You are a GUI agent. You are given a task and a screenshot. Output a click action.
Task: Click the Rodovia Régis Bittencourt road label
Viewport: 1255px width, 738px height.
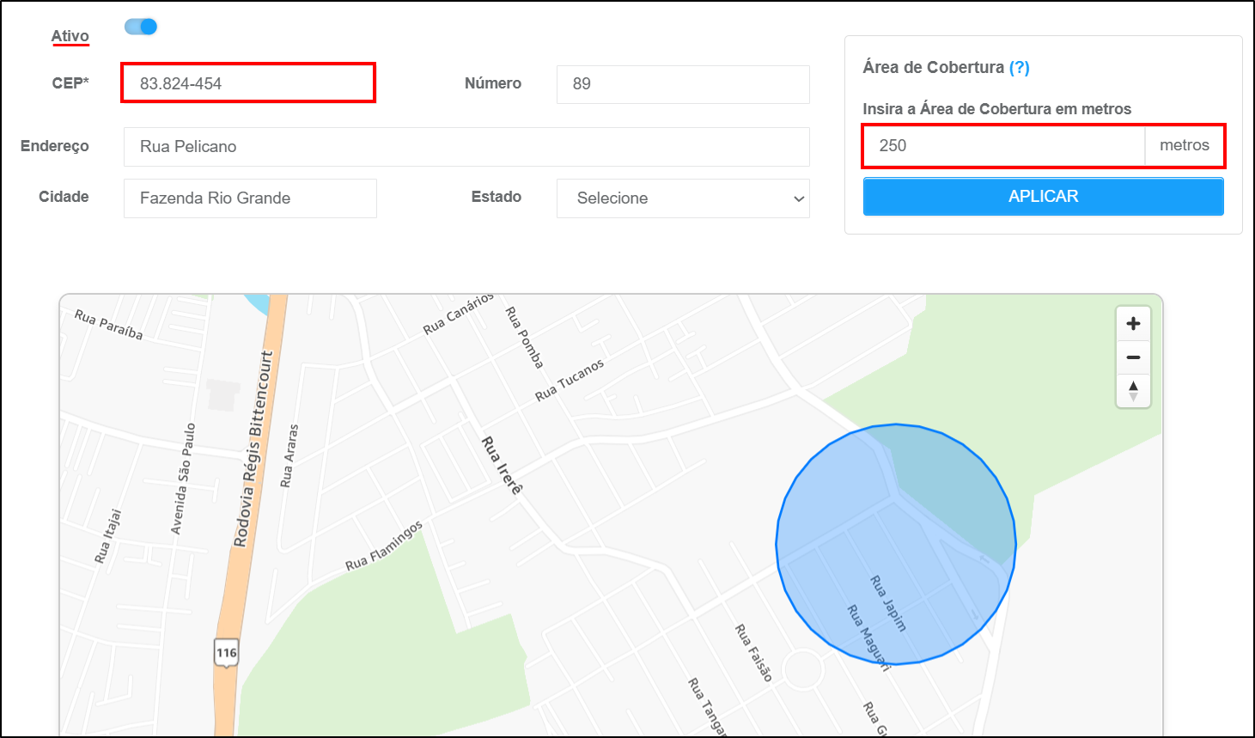click(253, 448)
